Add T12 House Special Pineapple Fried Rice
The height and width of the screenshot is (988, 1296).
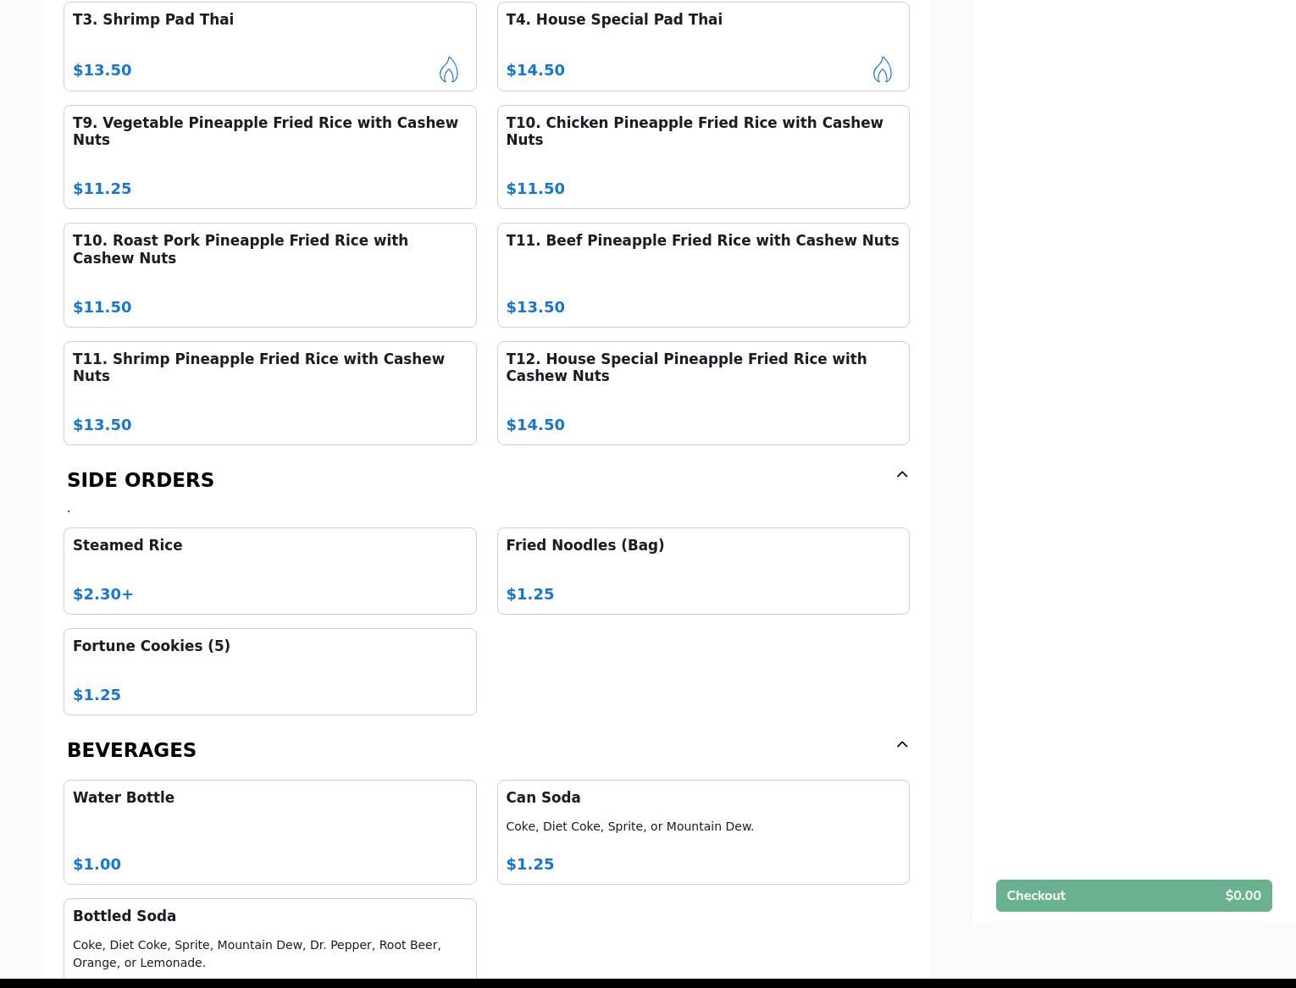(x=702, y=393)
